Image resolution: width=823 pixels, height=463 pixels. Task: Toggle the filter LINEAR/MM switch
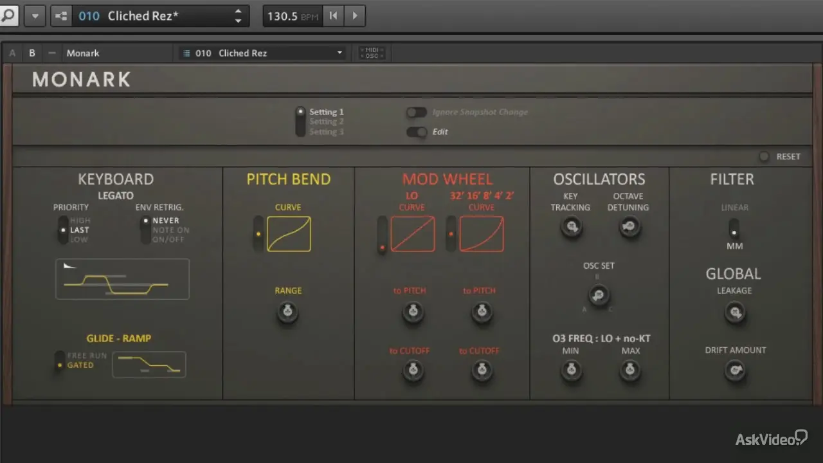734,229
